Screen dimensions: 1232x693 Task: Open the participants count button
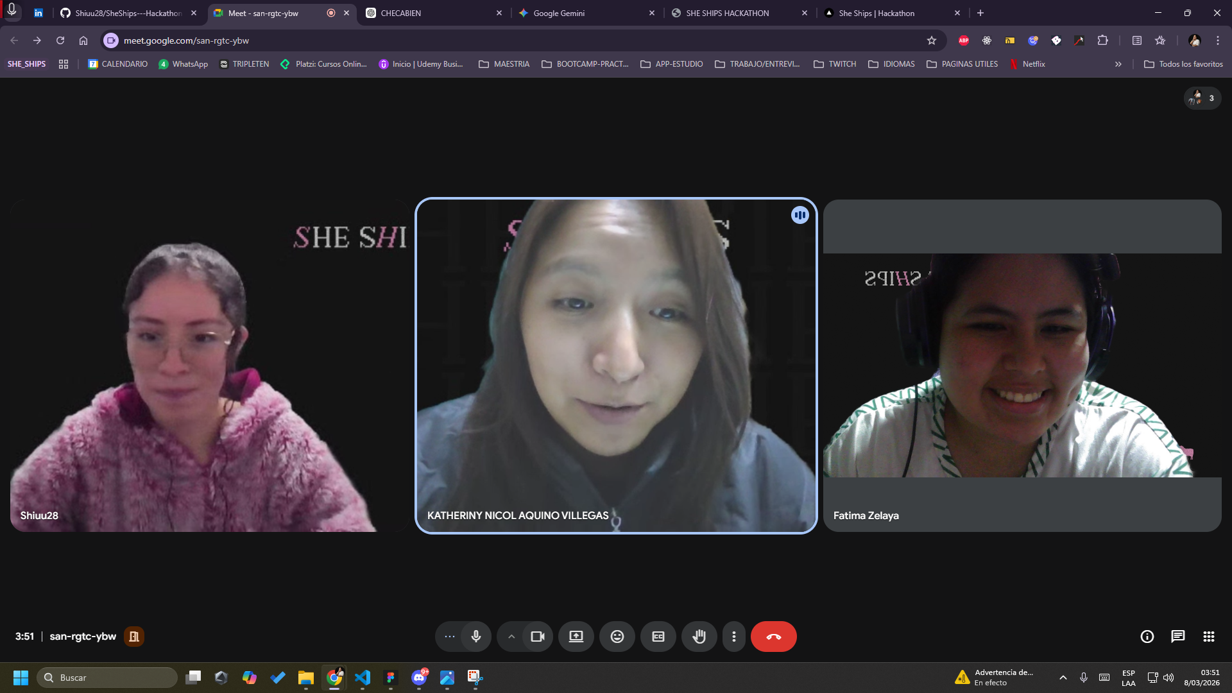(1202, 98)
